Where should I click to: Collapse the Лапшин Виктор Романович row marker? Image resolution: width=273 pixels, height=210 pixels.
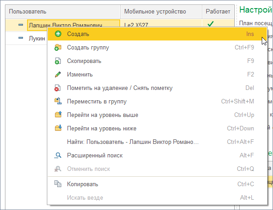coord(21,25)
